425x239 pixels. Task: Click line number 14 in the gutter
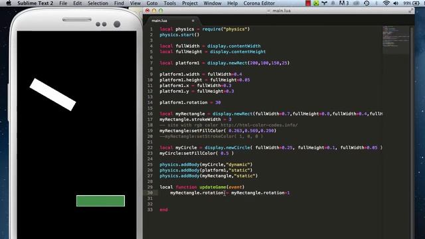(x=150, y=102)
